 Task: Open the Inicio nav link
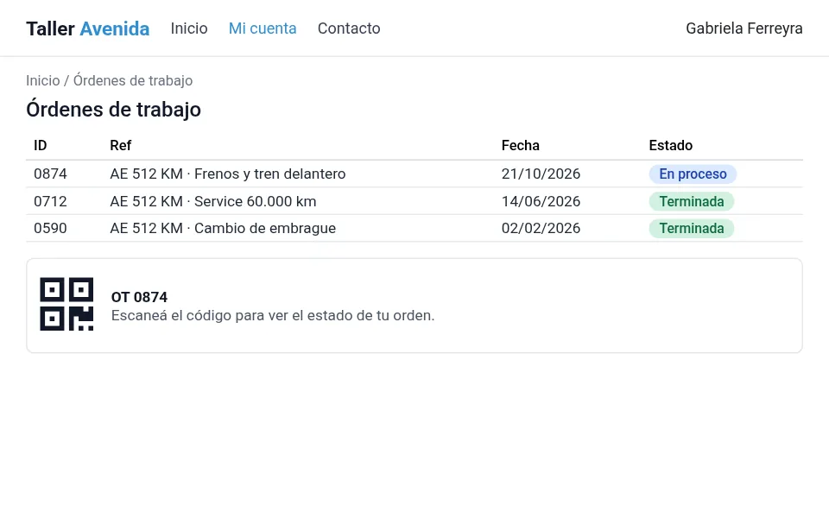(189, 28)
